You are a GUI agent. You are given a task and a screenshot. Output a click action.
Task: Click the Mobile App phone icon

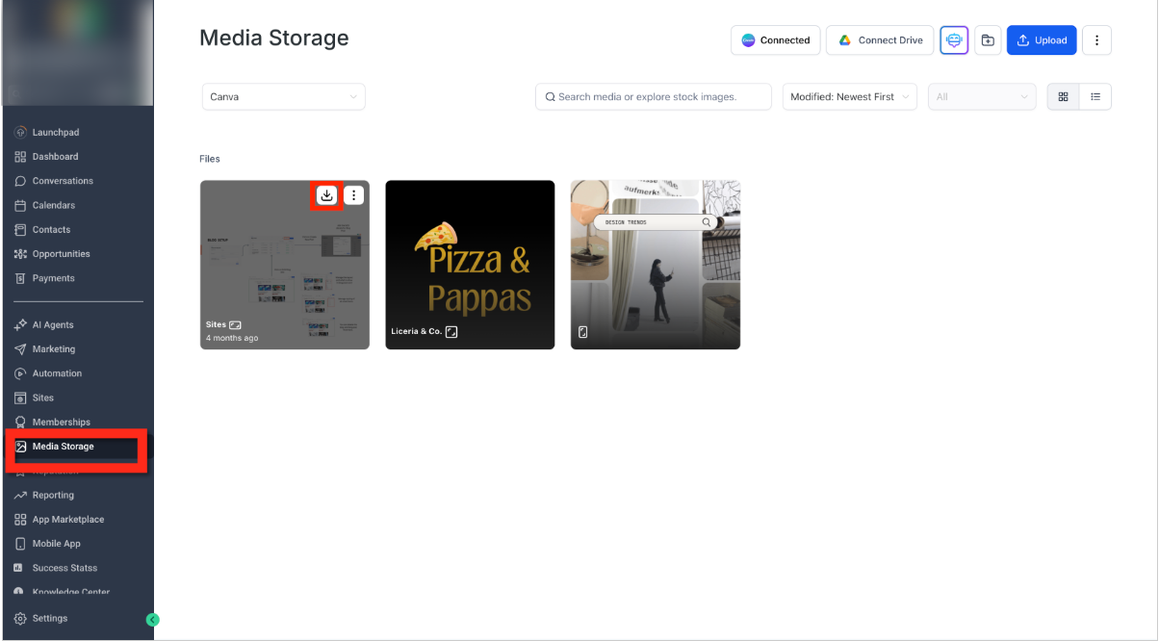click(20, 544)
